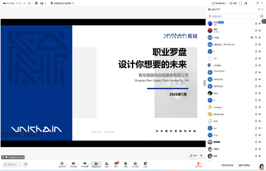266x171 pixels.
Task: Open the transcription icon in top bar
Action: pos(36,3)
